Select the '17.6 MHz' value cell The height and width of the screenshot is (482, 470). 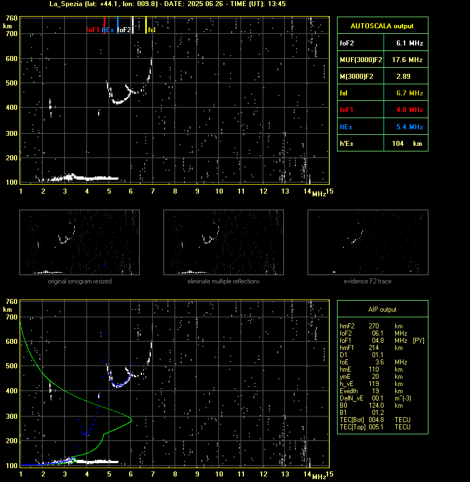[406, 60]
